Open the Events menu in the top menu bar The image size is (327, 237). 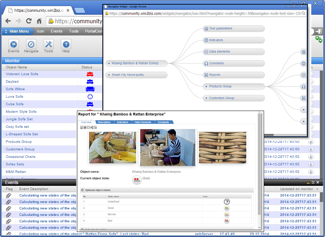[x=57, y=31]
